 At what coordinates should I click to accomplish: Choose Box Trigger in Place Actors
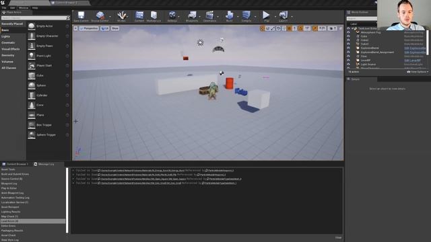pyautogui.click(x=48, y=125)
